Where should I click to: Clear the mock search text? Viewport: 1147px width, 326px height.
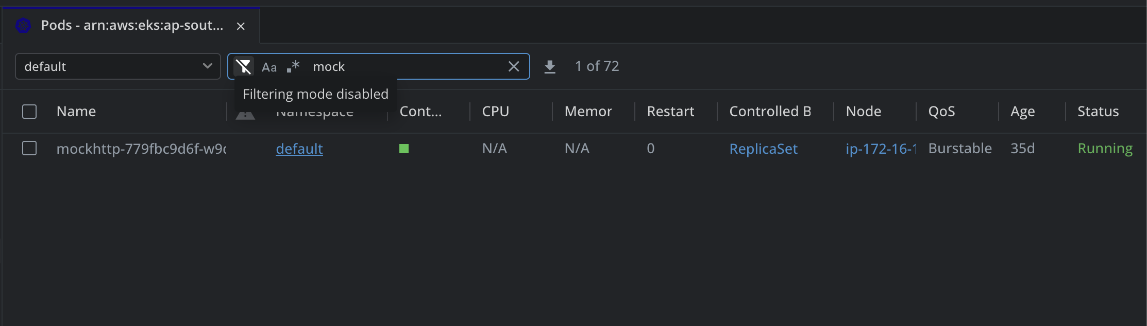click(514, 66)
